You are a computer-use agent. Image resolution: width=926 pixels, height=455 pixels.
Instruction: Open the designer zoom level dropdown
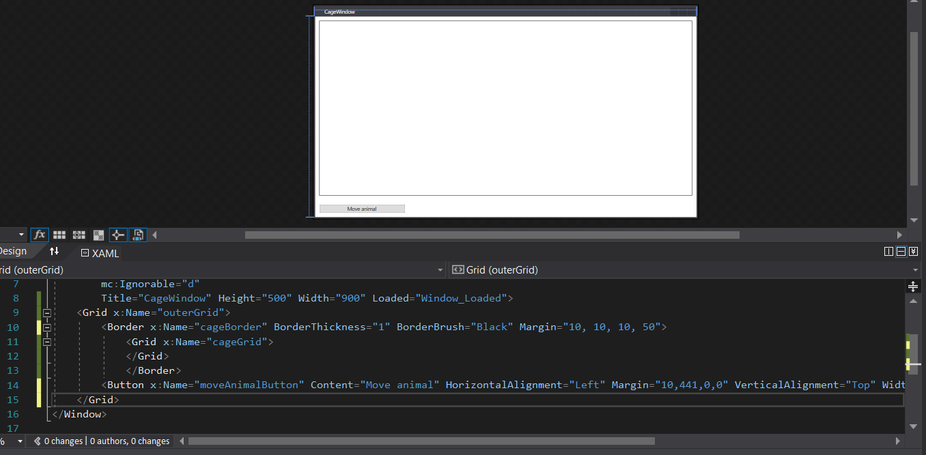[x=22, y=235]
